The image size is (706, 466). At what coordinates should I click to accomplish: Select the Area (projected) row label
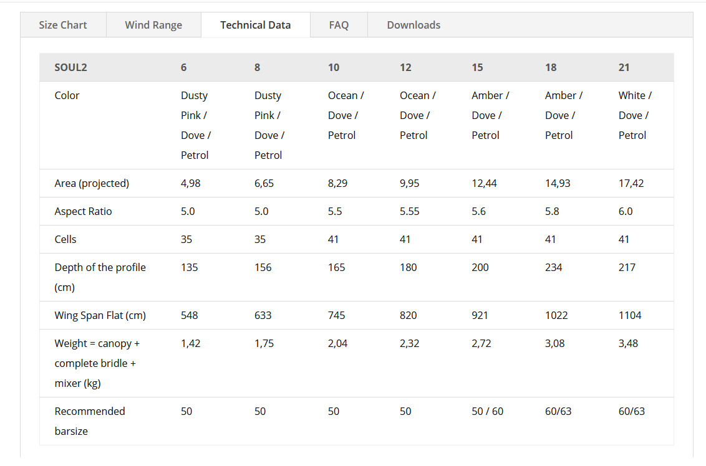92,184
